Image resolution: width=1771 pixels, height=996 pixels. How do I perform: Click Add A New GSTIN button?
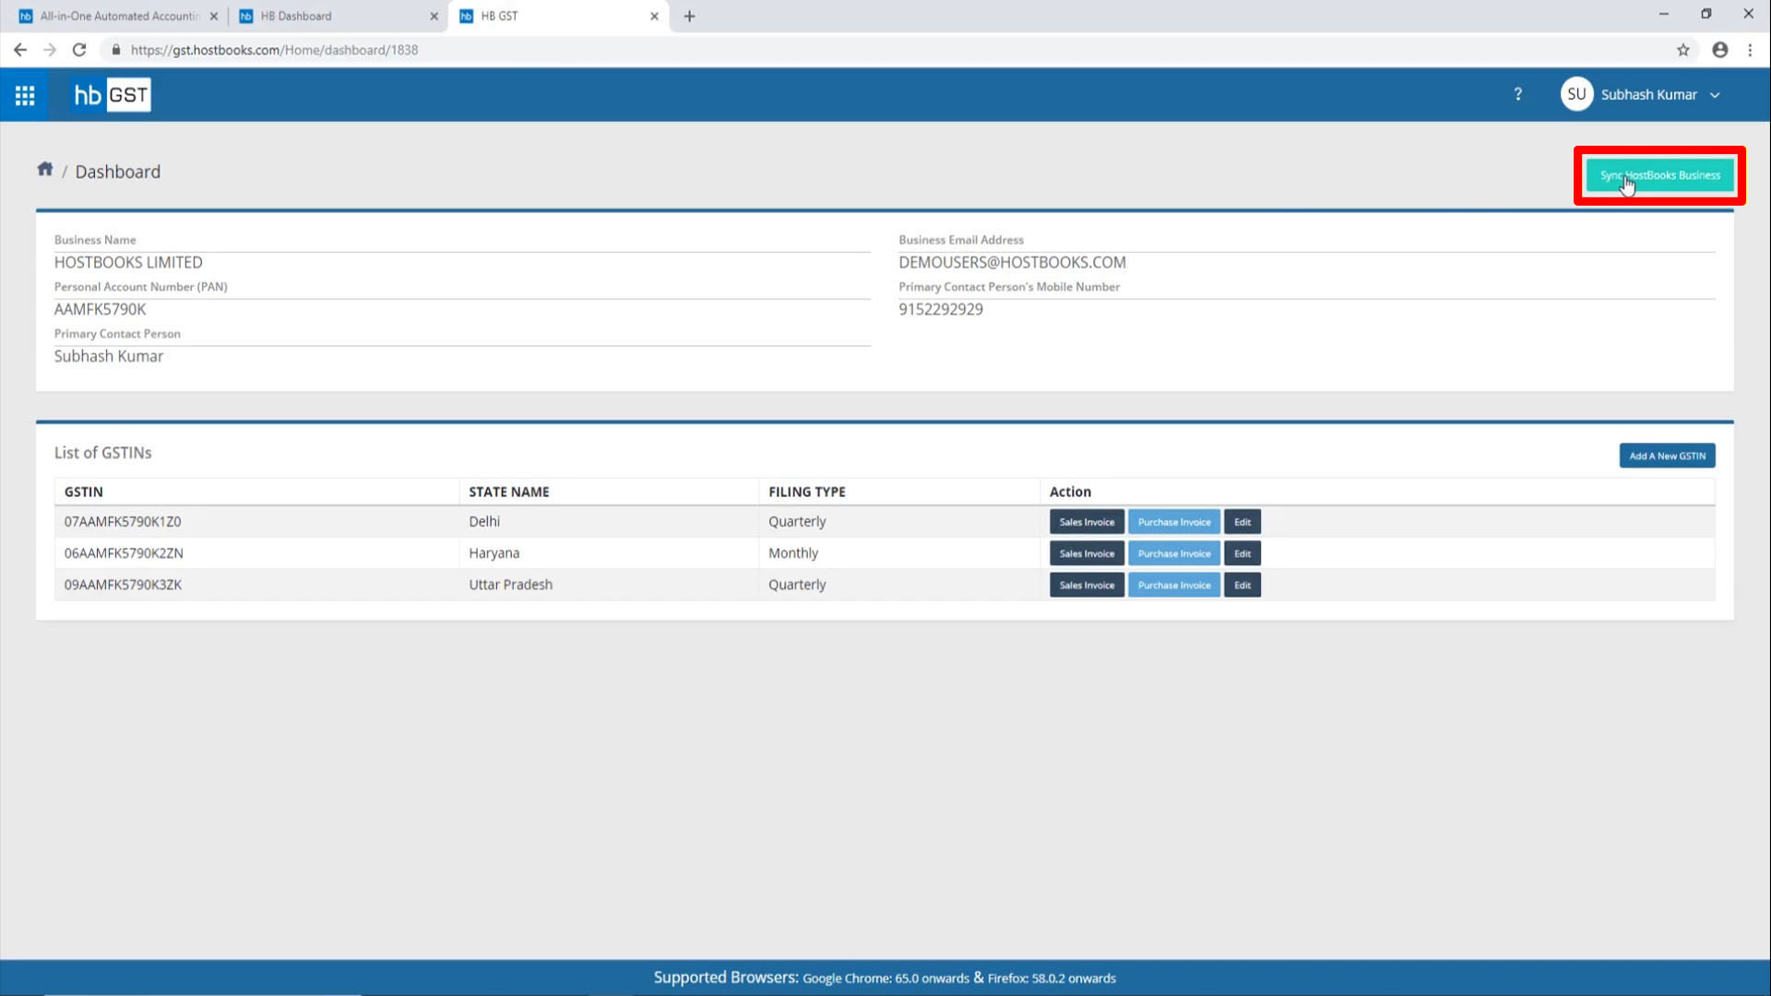point(1667,456)
